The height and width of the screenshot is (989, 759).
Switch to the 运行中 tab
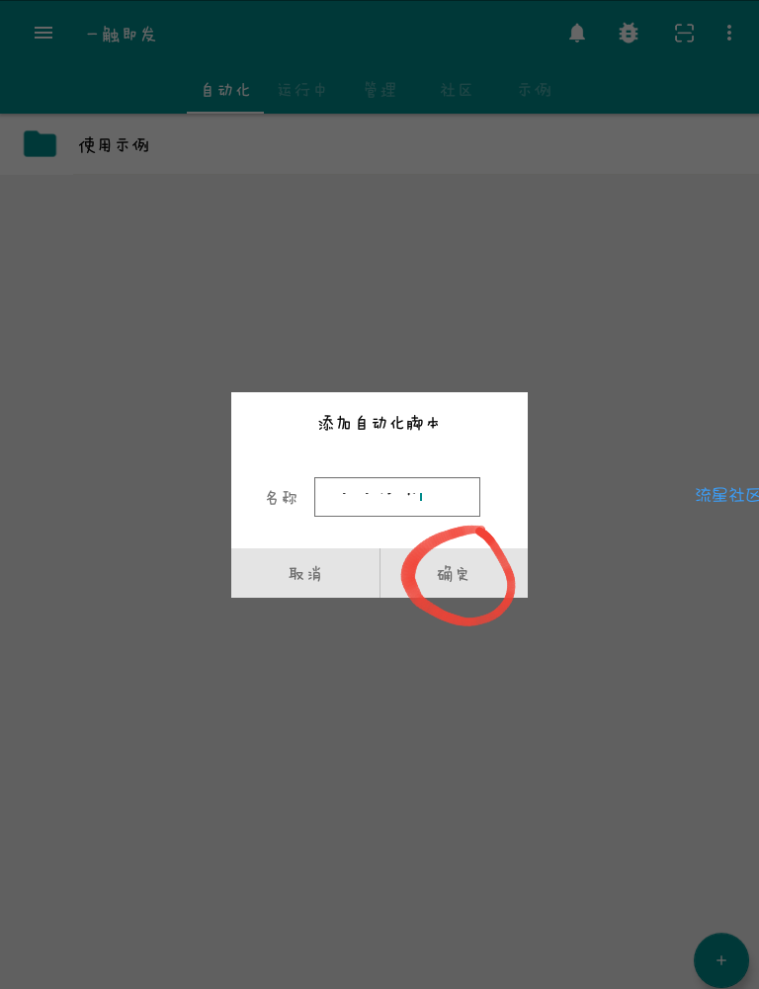click(302, 90)
